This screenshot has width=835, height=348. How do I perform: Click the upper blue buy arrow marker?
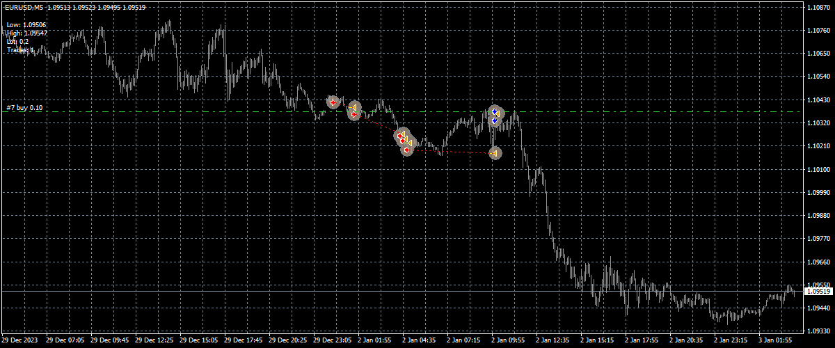point(494,111)
